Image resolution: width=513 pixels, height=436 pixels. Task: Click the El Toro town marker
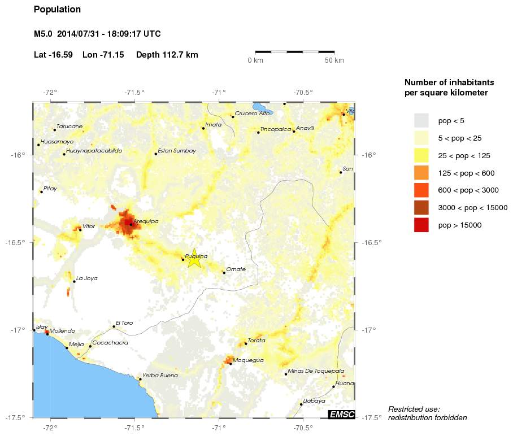tap(114, 326)
